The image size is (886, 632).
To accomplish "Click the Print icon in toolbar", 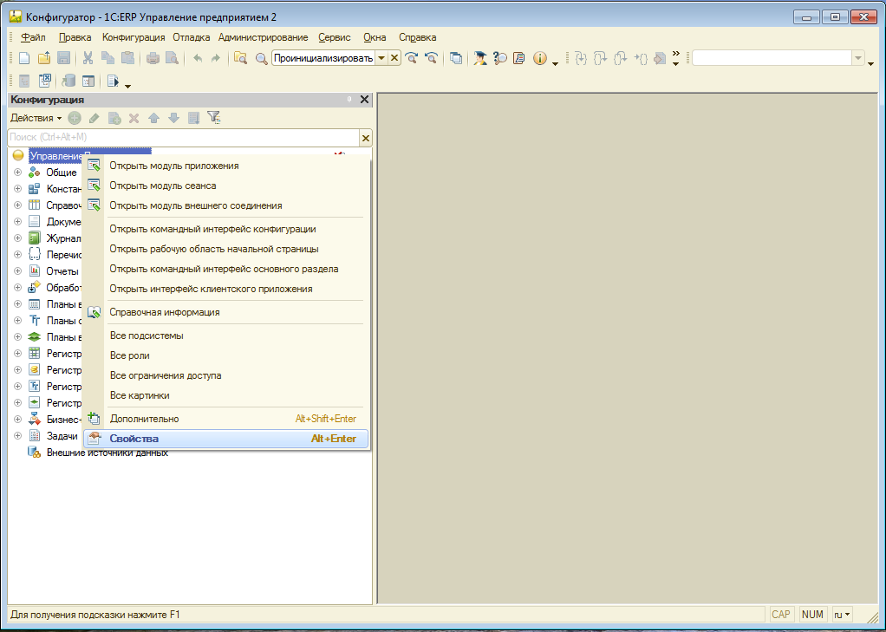I will [153, 58].
